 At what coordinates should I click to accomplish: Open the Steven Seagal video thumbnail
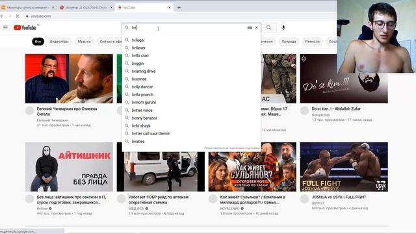click(x=69, y=79)
